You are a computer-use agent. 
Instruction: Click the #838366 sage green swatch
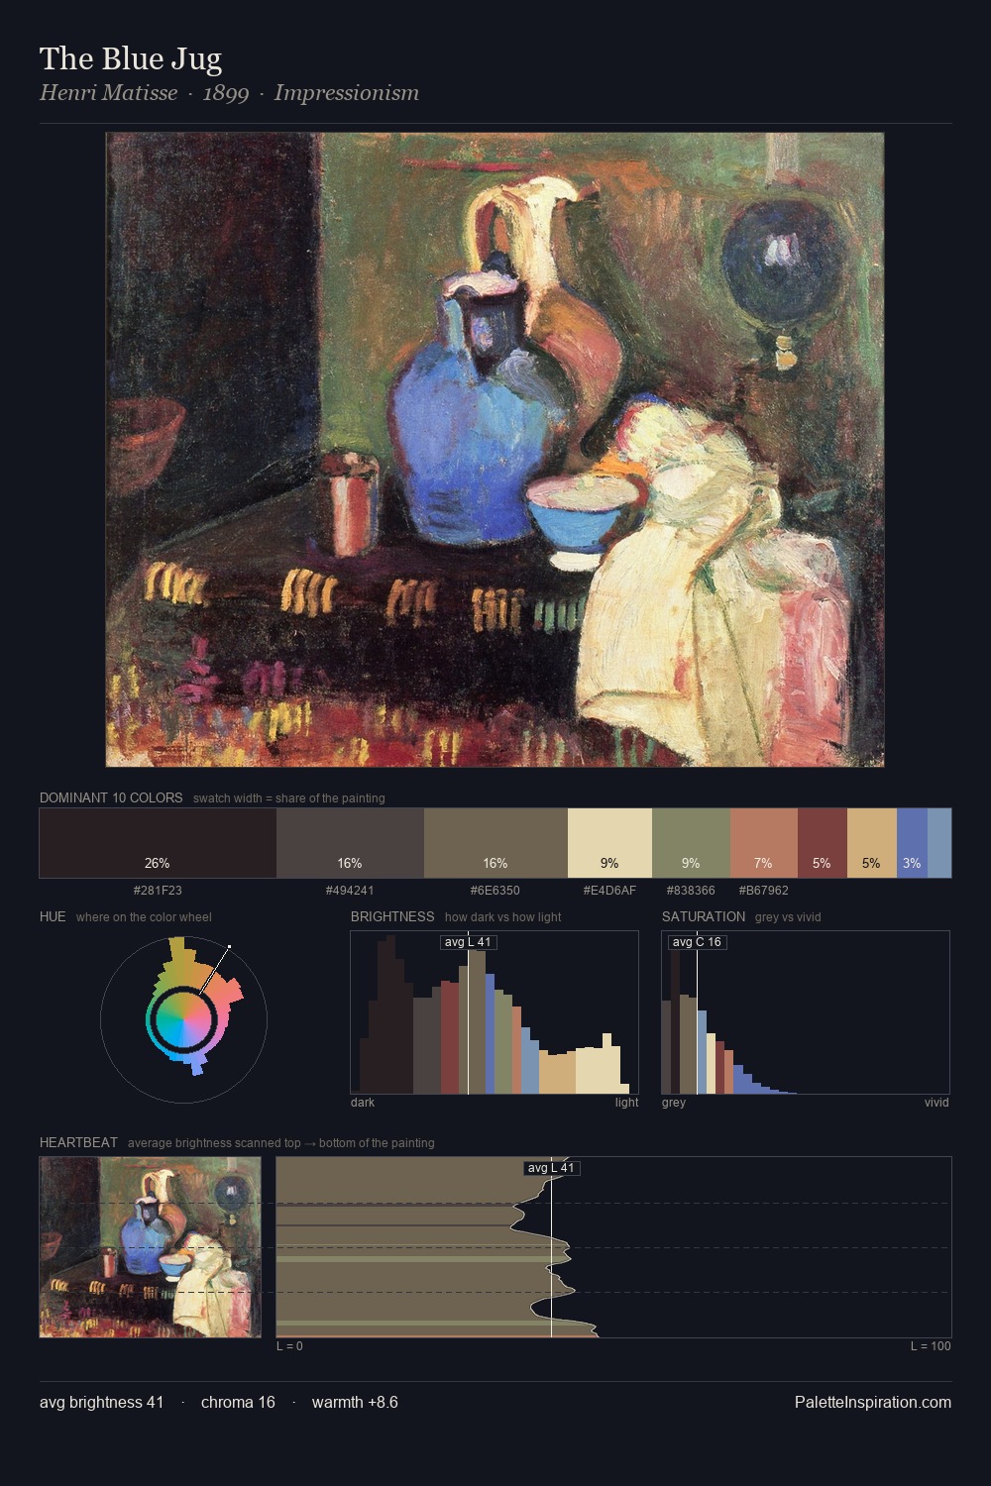point(691,843)
